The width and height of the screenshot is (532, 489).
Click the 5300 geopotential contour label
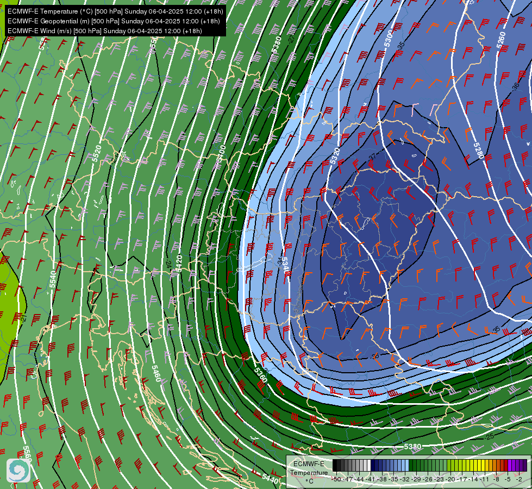pos(389,39)
